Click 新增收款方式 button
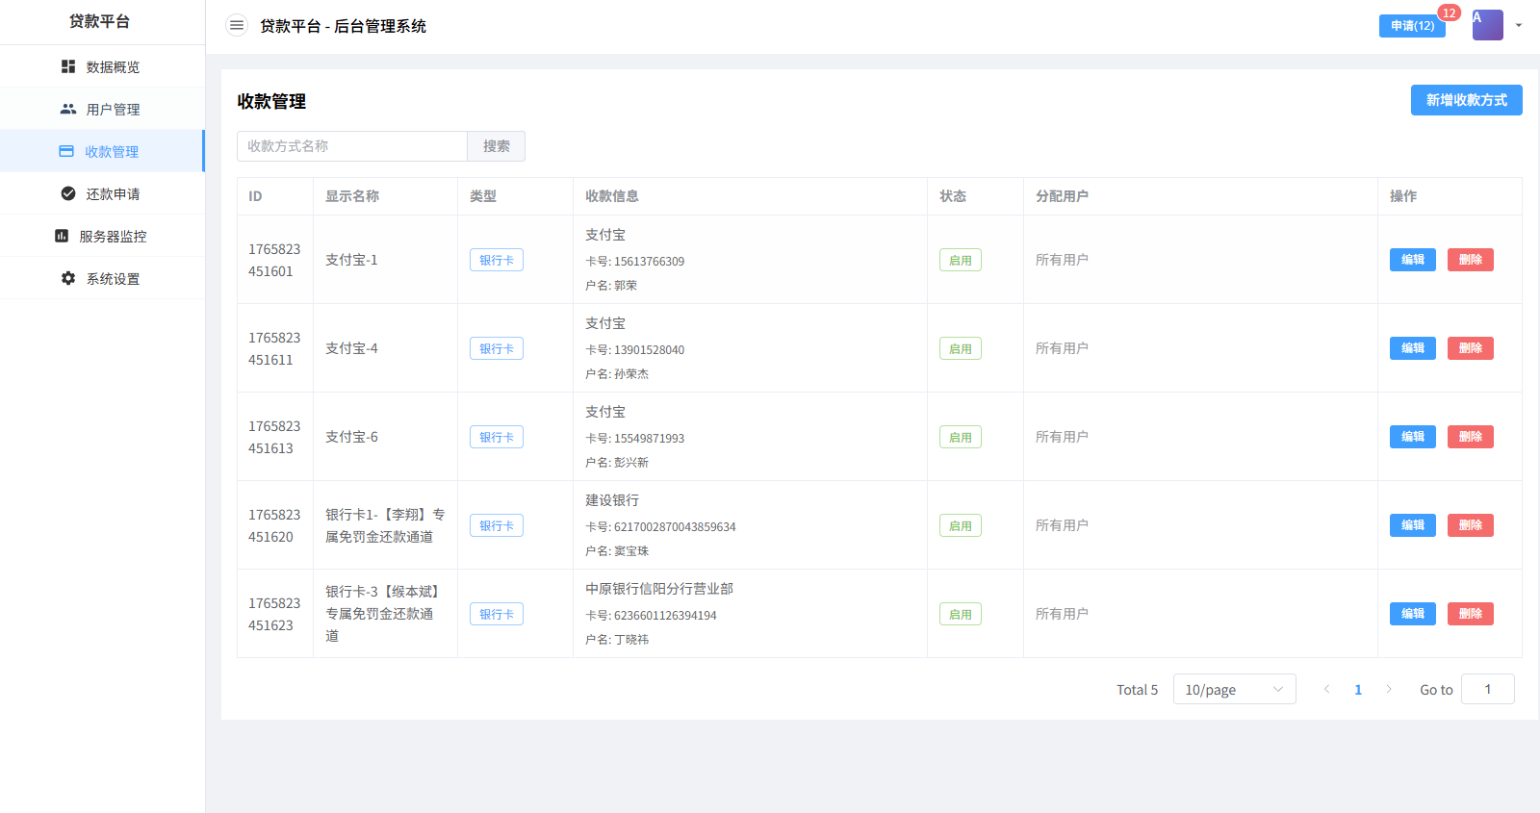Screen dimensions: 1540x813 [x=1466, y=100]
